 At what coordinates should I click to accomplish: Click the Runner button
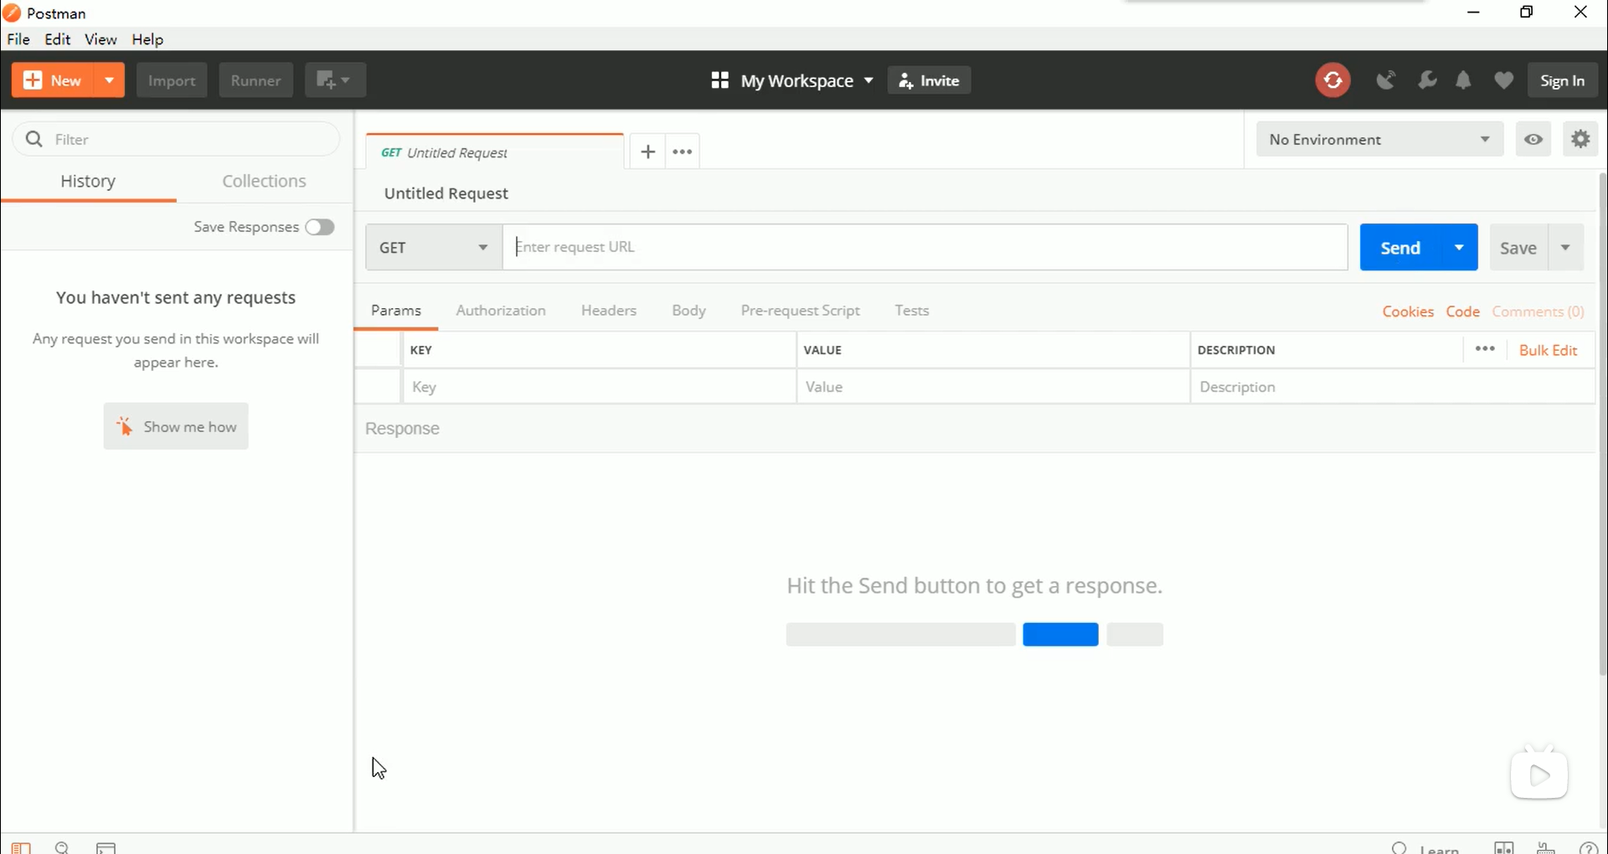(255, 80)
